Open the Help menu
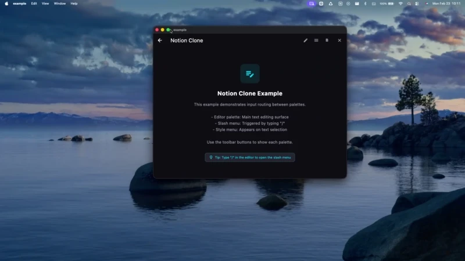The image size is (465, 261). point(74,3)
